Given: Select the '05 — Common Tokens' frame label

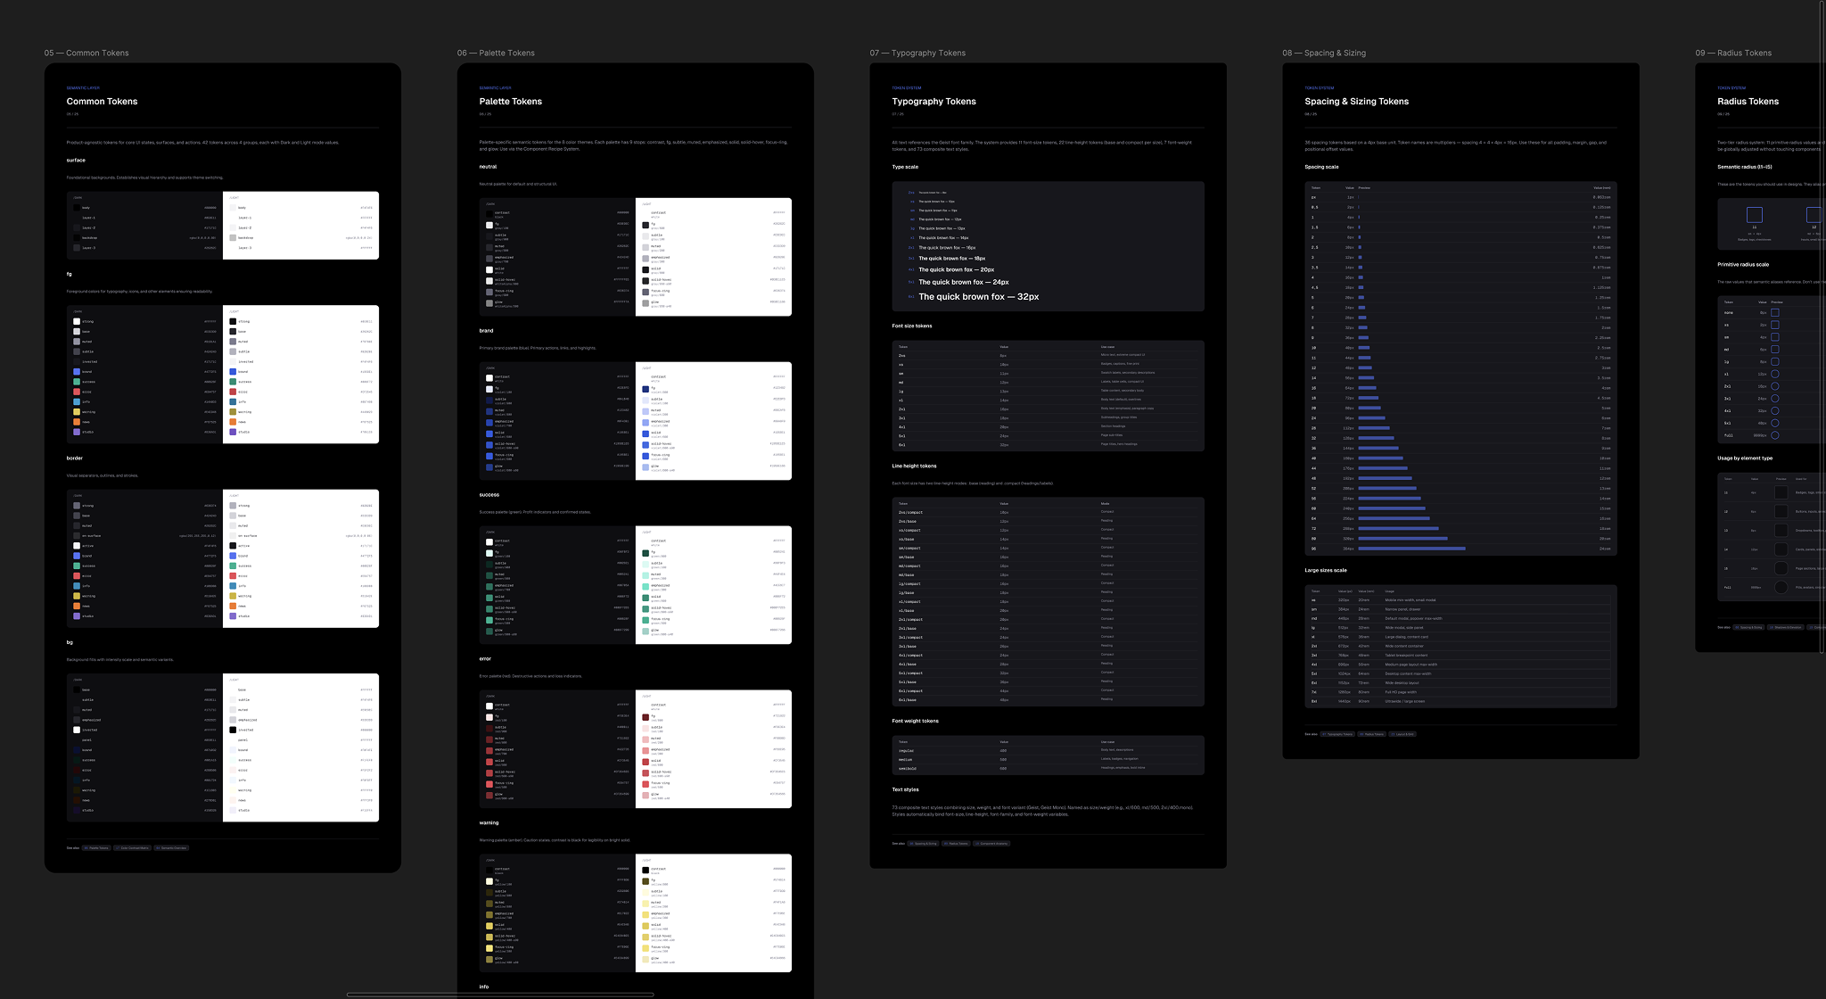Looking at the screenshot, I should click(x=86, y=53).
